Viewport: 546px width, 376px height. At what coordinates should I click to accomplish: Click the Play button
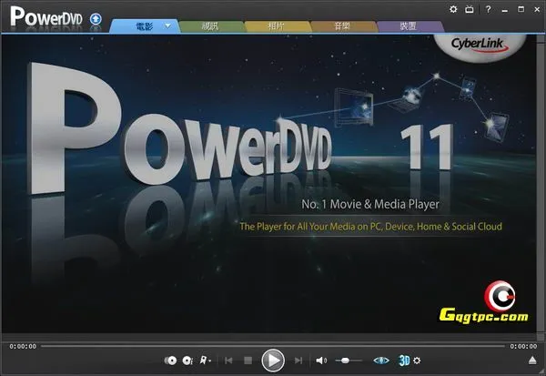tap(272, 361)
